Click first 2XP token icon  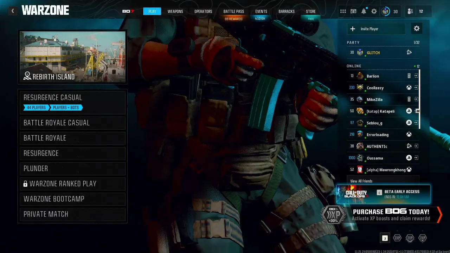click(397, 238)
